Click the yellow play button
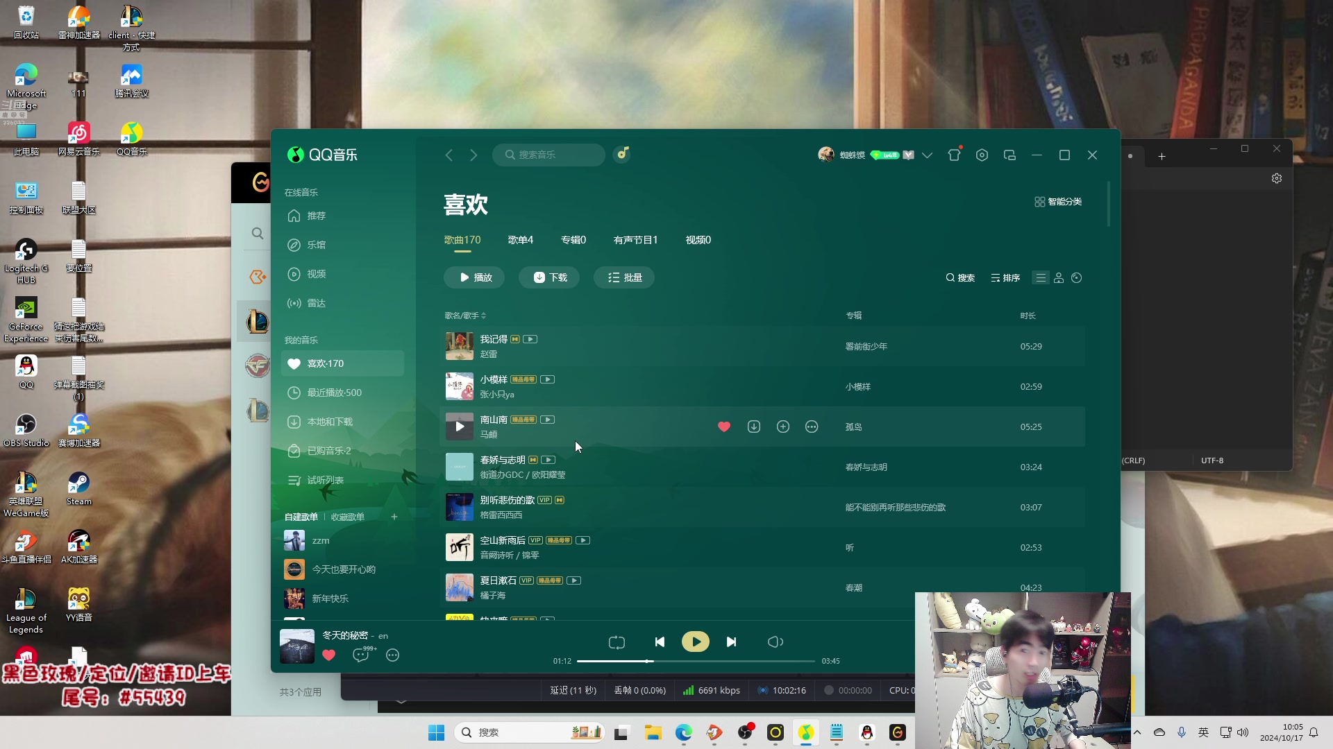1333x749 pixels. point(696,642)
